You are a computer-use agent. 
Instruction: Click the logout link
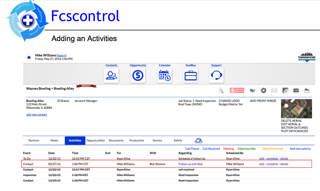[62, 55]
